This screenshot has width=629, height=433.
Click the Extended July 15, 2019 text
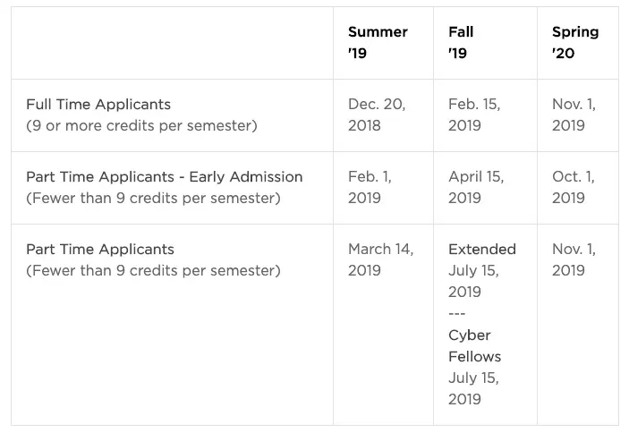481,269
